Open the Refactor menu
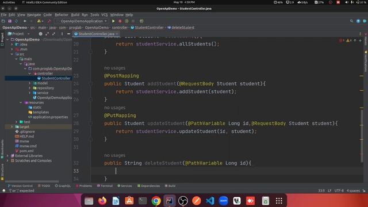 (x=62, y=15)
